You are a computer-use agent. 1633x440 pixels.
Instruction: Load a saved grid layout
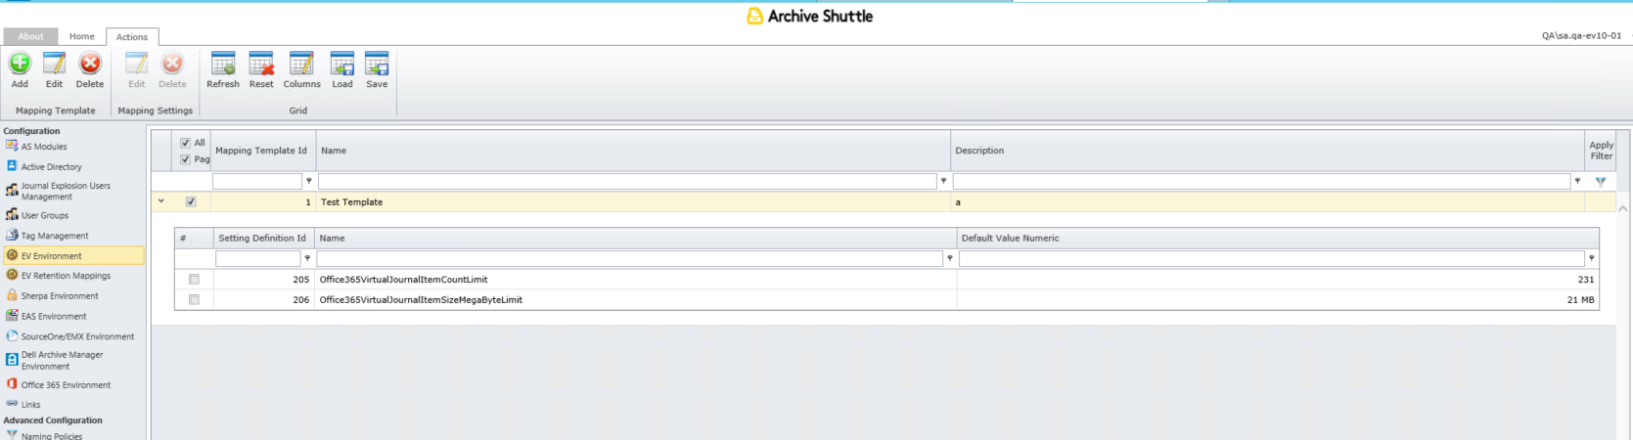pyautogui.click(x=342, y=65)
